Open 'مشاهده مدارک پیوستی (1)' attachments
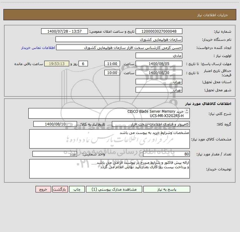The height and width of the screenshot is (232, 240). pos(114,189)
